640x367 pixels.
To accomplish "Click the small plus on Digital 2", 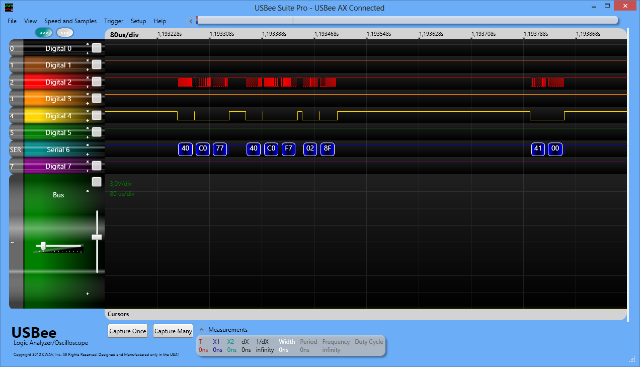I will [x=88, y=87].
